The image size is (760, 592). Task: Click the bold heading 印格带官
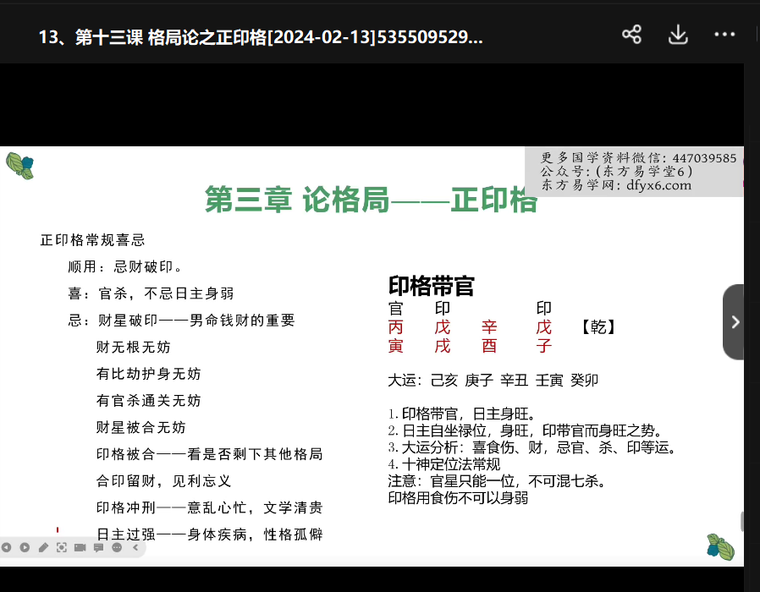[x=431, y=286]
